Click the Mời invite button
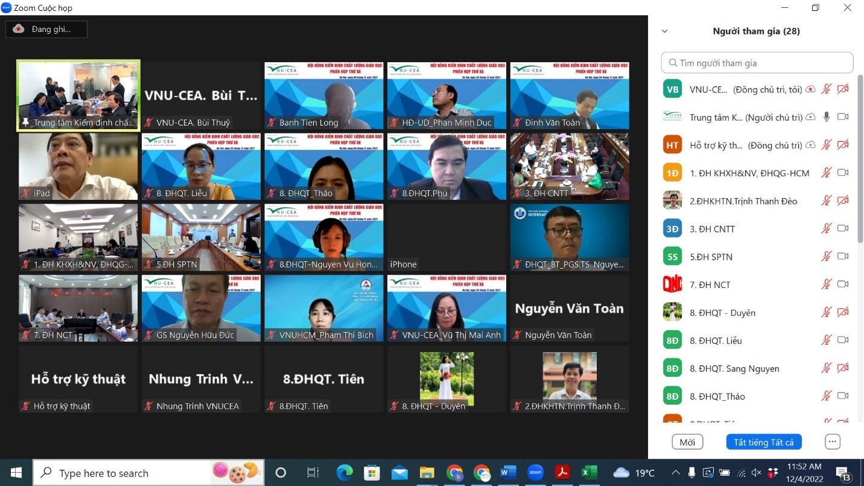 pyautogui.click(x=687, y=442)
